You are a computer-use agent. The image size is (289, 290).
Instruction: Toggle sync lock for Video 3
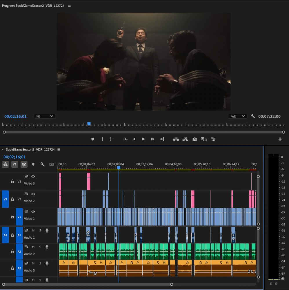click(26, 176)
